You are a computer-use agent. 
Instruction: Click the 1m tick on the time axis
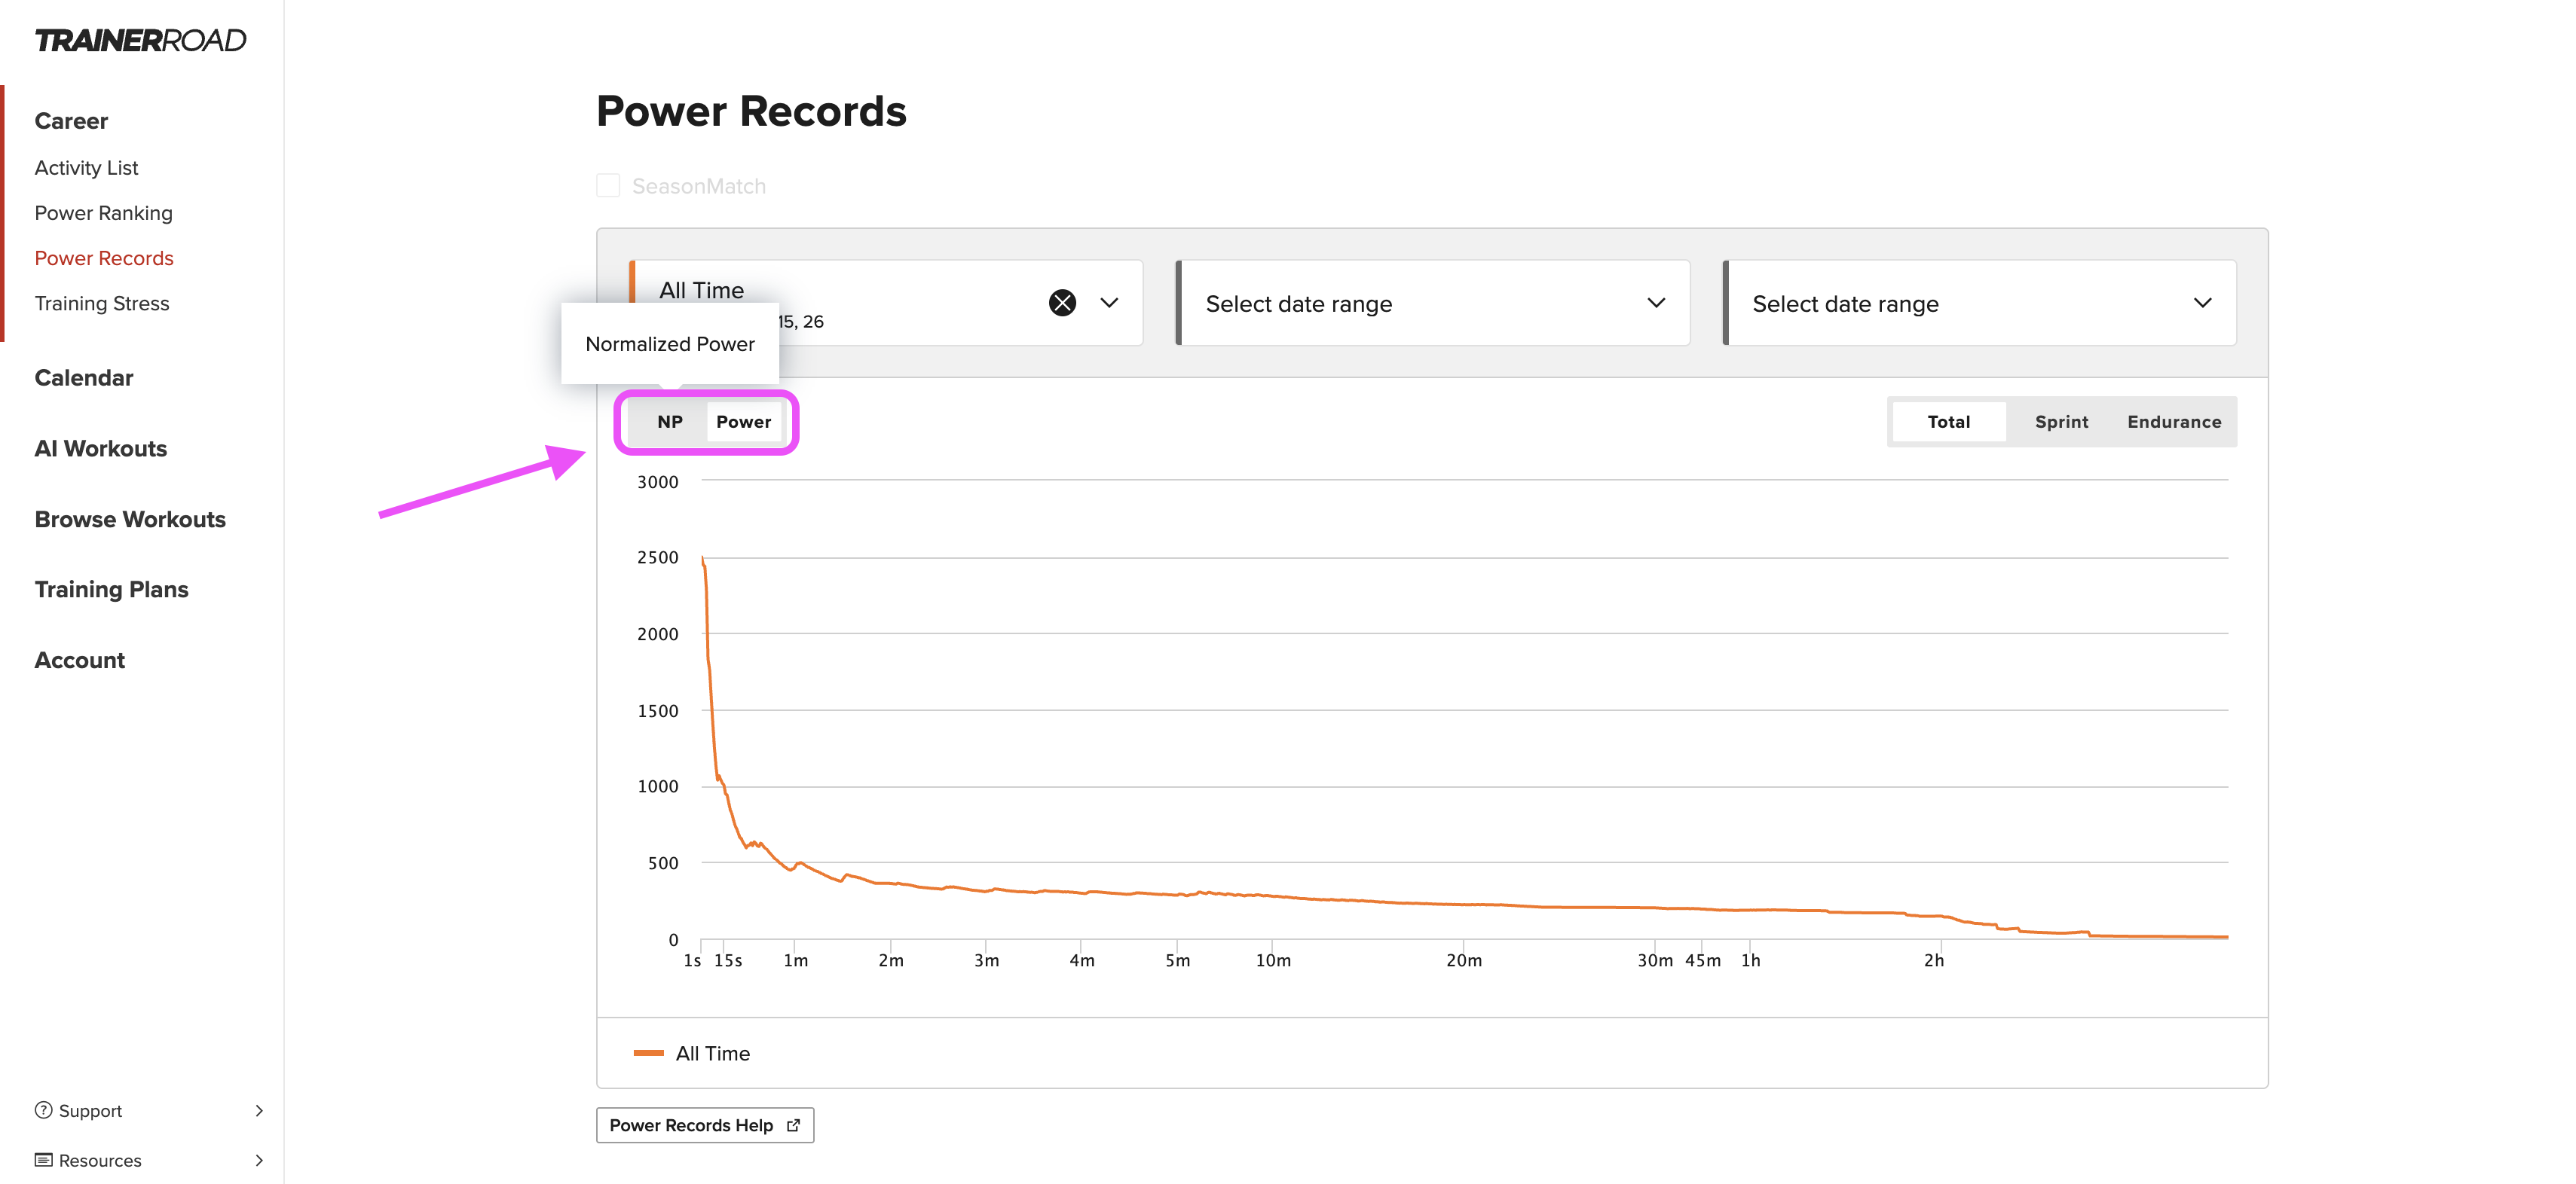796,960
